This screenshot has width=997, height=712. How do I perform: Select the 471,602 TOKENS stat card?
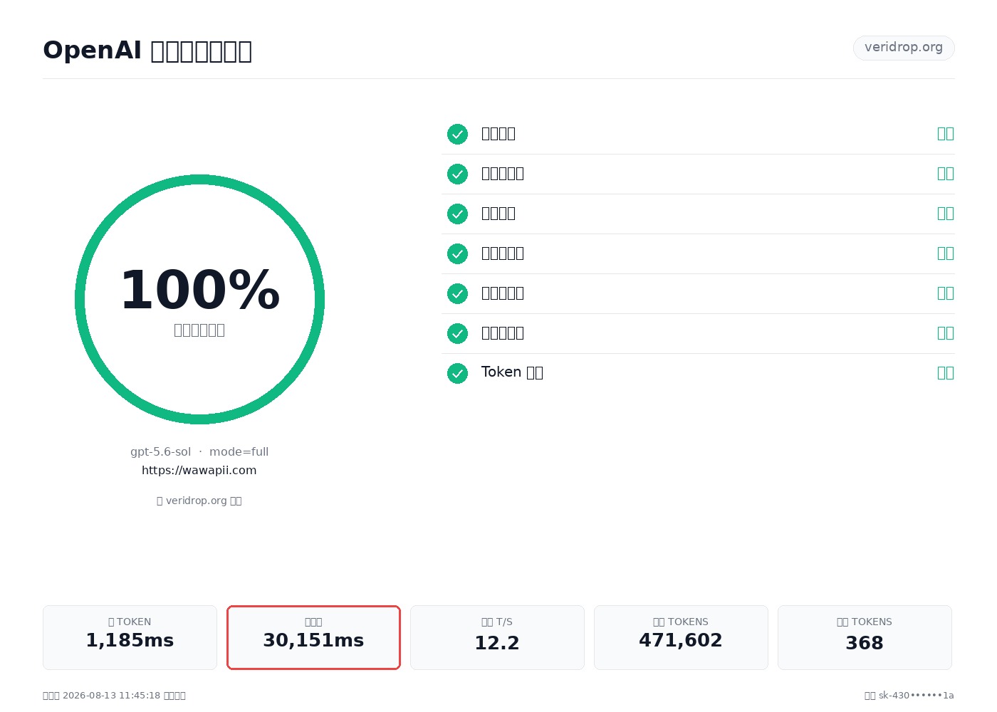pyautogui.click(x=681, y=637)
